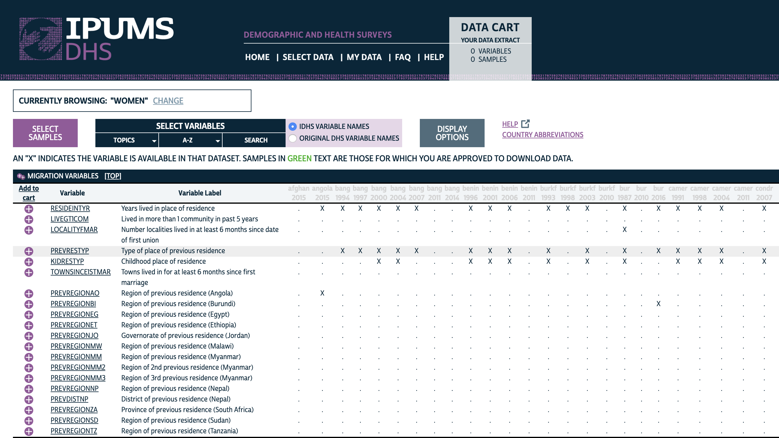
Task: Open My Data in navigation bar
Action: pos(364,57)
